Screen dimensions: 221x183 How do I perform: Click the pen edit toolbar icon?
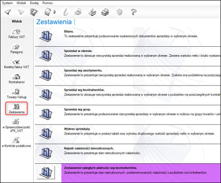pos(66,12)
